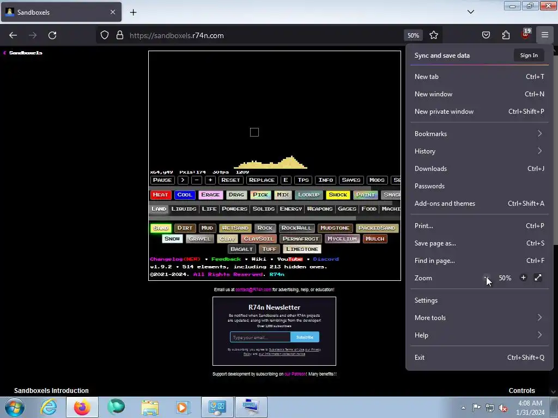Select the Dirt element
558x418 pixels.
tap(185, 228)
